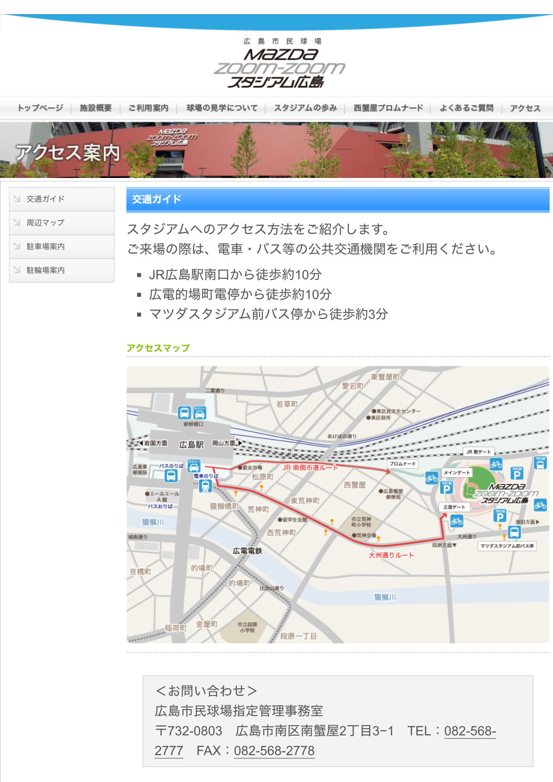This screenshot has width=553, height=782.
Task: Click the bus icon at 新幹線口
Action: point(184,413)
